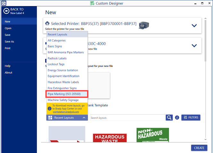The height and width of the screenshot is (153, 213).
Task: Select the Hazardous Waste layout thumbnail
Action: click(x=110, y=138)
